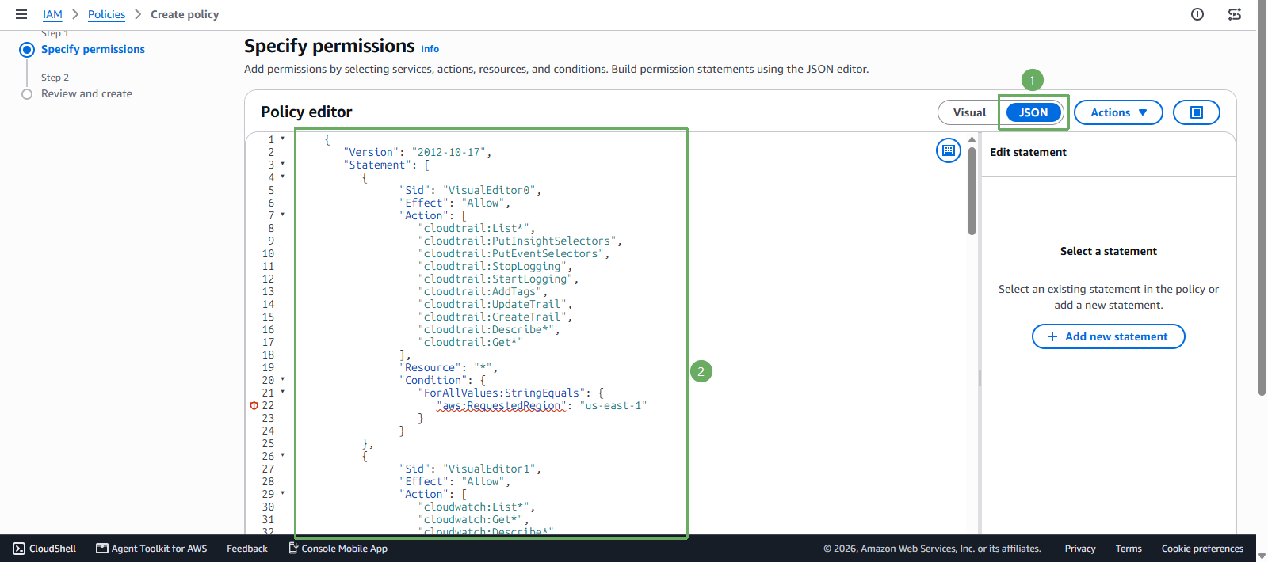Click the code editor vertical scrollbar thumb

coord(972,191)
